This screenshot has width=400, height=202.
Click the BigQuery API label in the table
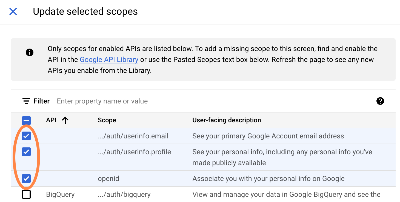61,194
